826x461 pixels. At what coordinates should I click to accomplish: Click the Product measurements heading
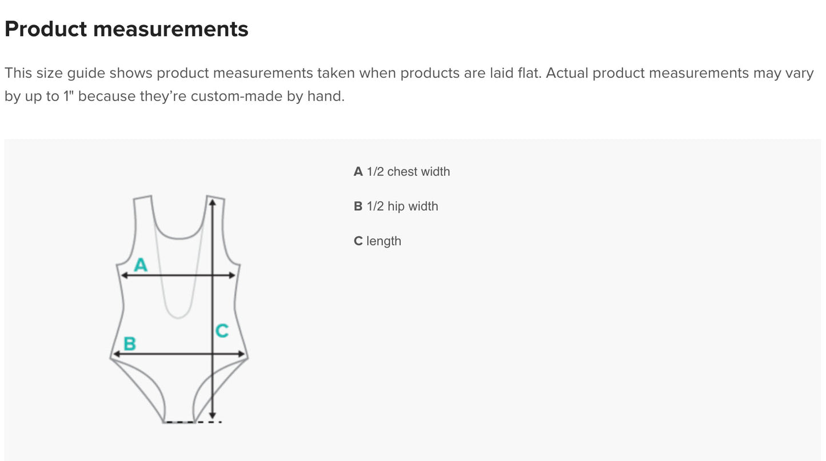126,29
